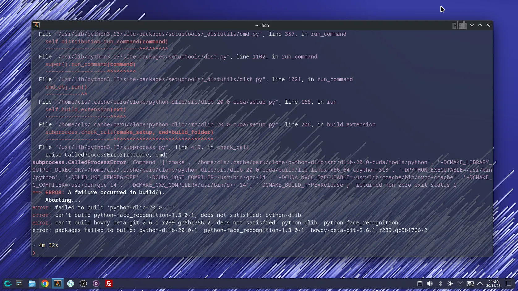Image resolution: width=518 pixels, height=291 pixels.
Task: Open the clipboard tray icon
Action: click(420, 284)
